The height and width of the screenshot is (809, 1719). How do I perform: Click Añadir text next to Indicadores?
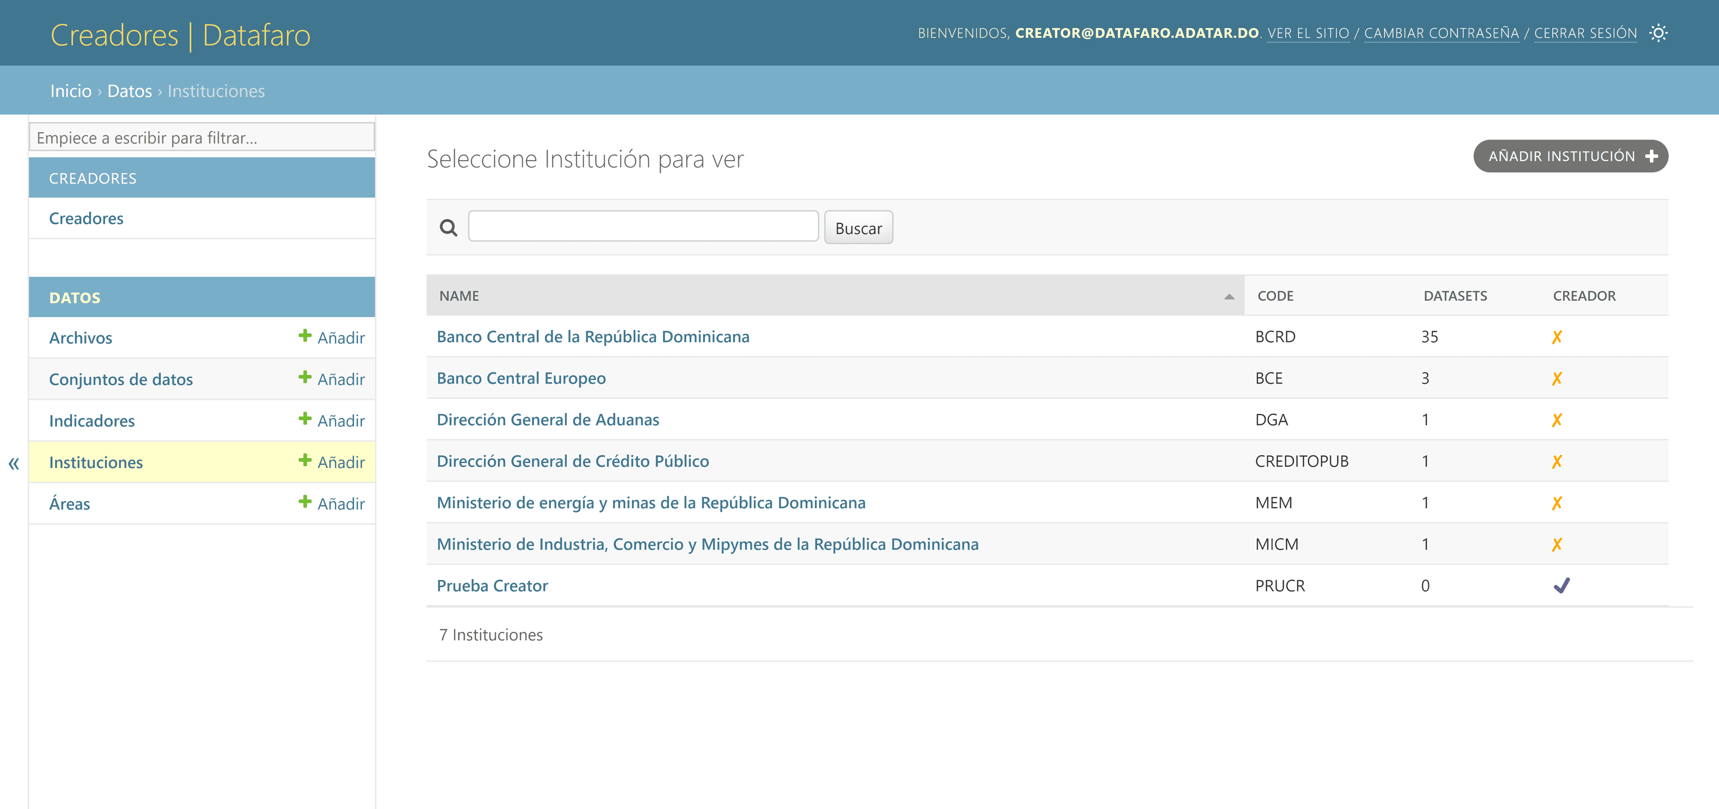click(x=341, y=420)
